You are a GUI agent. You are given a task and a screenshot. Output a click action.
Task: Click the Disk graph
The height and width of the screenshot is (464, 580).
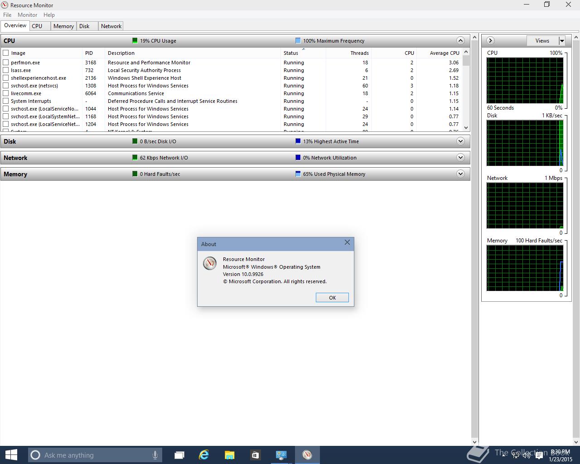(x=525, y=143)
